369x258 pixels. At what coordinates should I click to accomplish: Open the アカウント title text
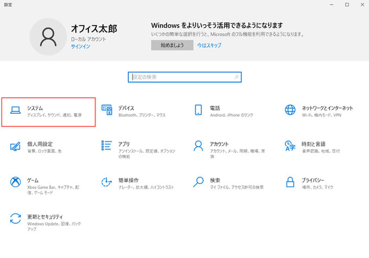pos(219,144)
